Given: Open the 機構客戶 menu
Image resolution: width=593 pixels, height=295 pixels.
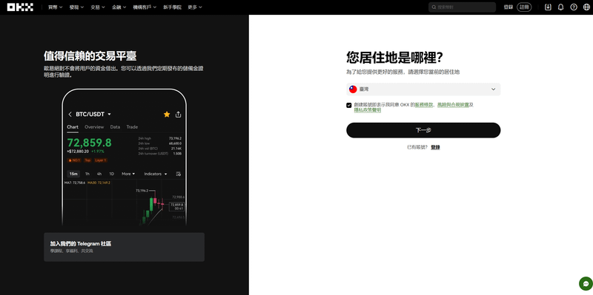Looking at the screenshot, I should point(145,7).
